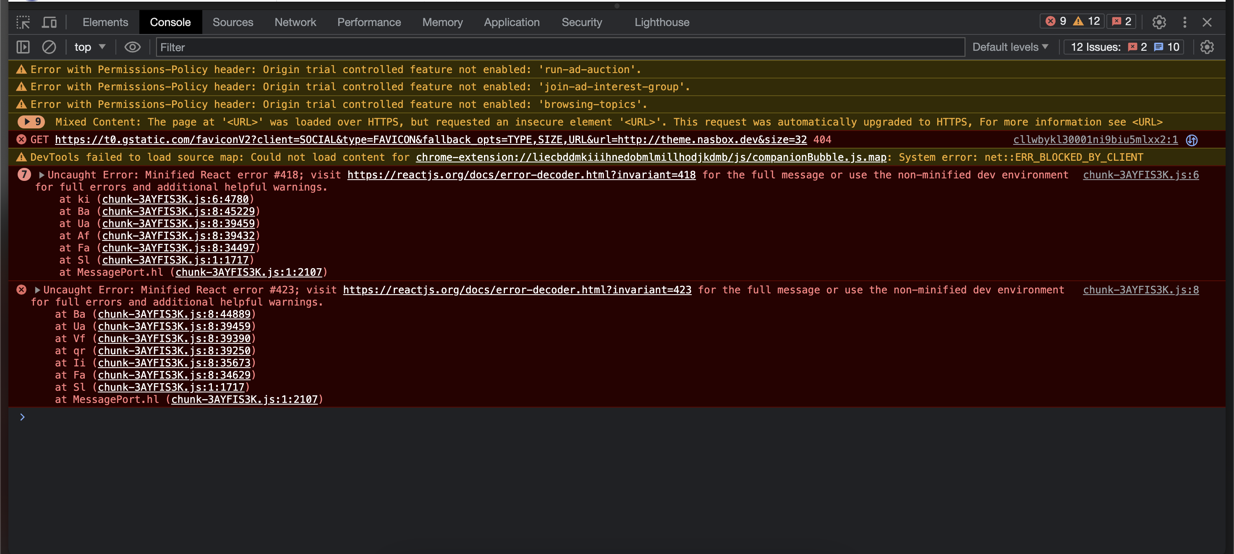Click the 12 Issues counter
1234x554 pixels.
pos(1123,47)
